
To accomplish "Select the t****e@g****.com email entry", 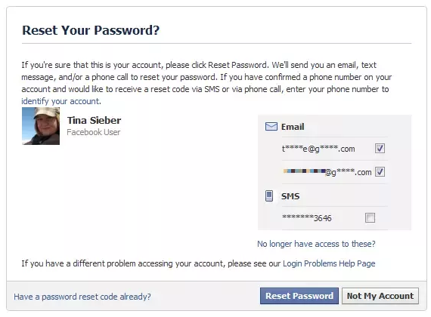I will (318, 149).
